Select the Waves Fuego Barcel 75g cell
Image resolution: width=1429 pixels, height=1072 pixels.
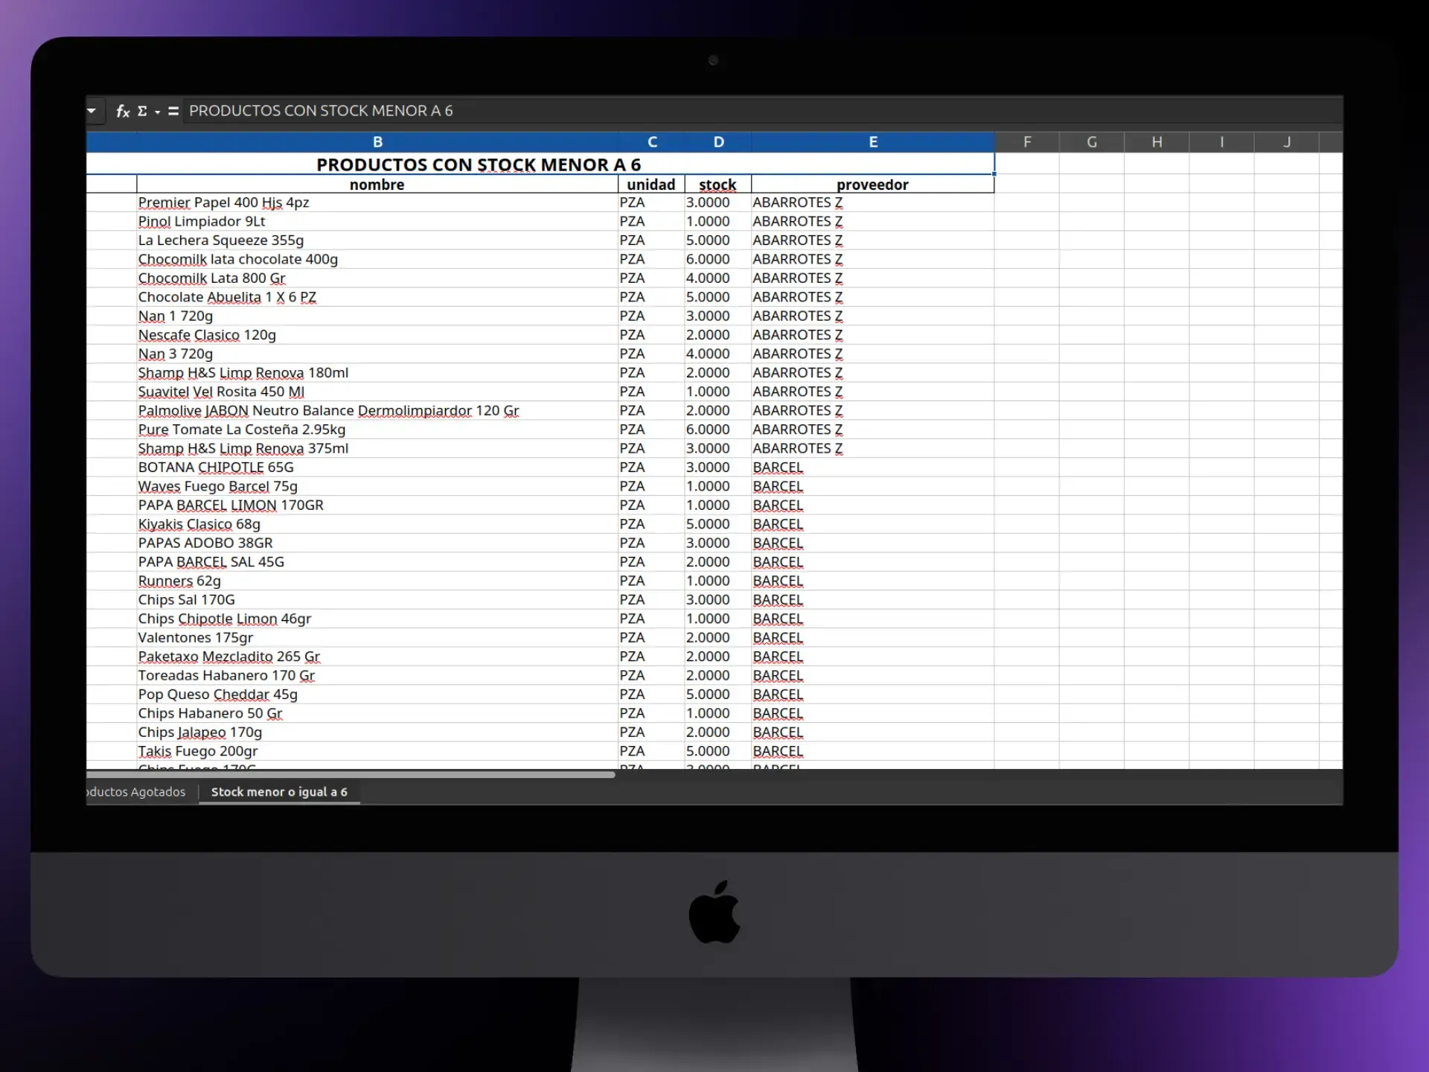coord(377,487)
